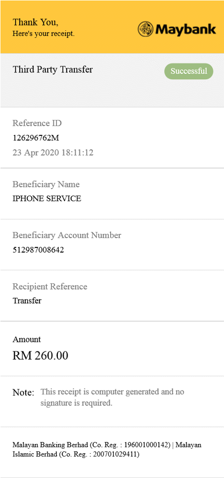Click account number 512987008642
The width and height of the screenshot is (224, 478).
click(x=38, y=250)
